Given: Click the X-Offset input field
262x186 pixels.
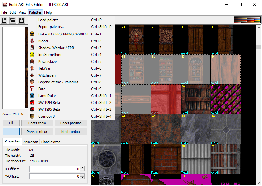Looking at the screenshot, I should [54, 169].
